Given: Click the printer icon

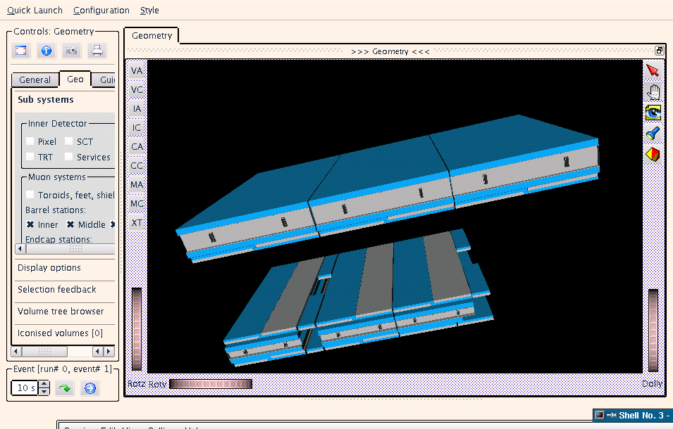Looking at the screenshot, I should [97, 51].
